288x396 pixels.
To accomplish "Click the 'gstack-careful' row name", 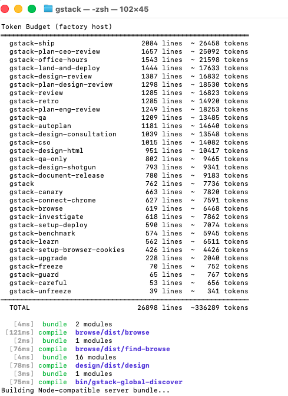I will [38, 283].
